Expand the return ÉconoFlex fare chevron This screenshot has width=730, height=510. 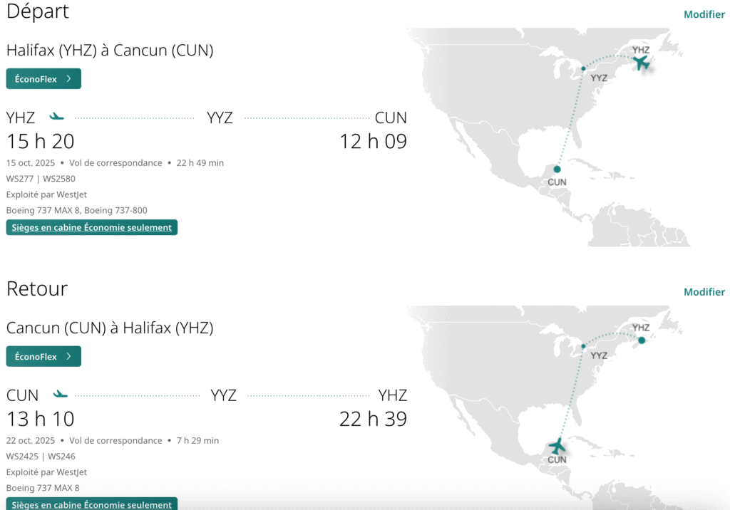68,357
